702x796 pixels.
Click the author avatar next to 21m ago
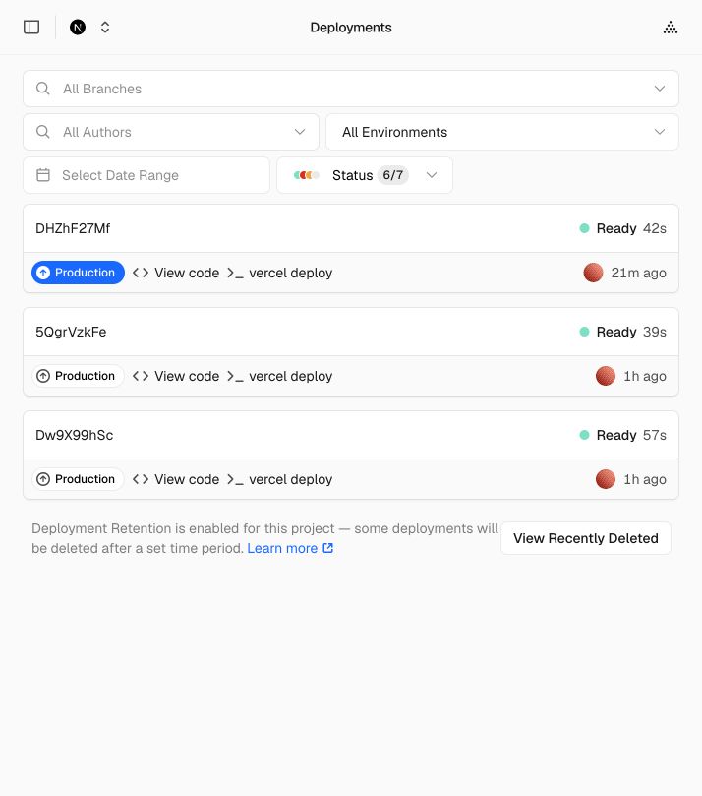pyautogui.click(x=593, y=273)
